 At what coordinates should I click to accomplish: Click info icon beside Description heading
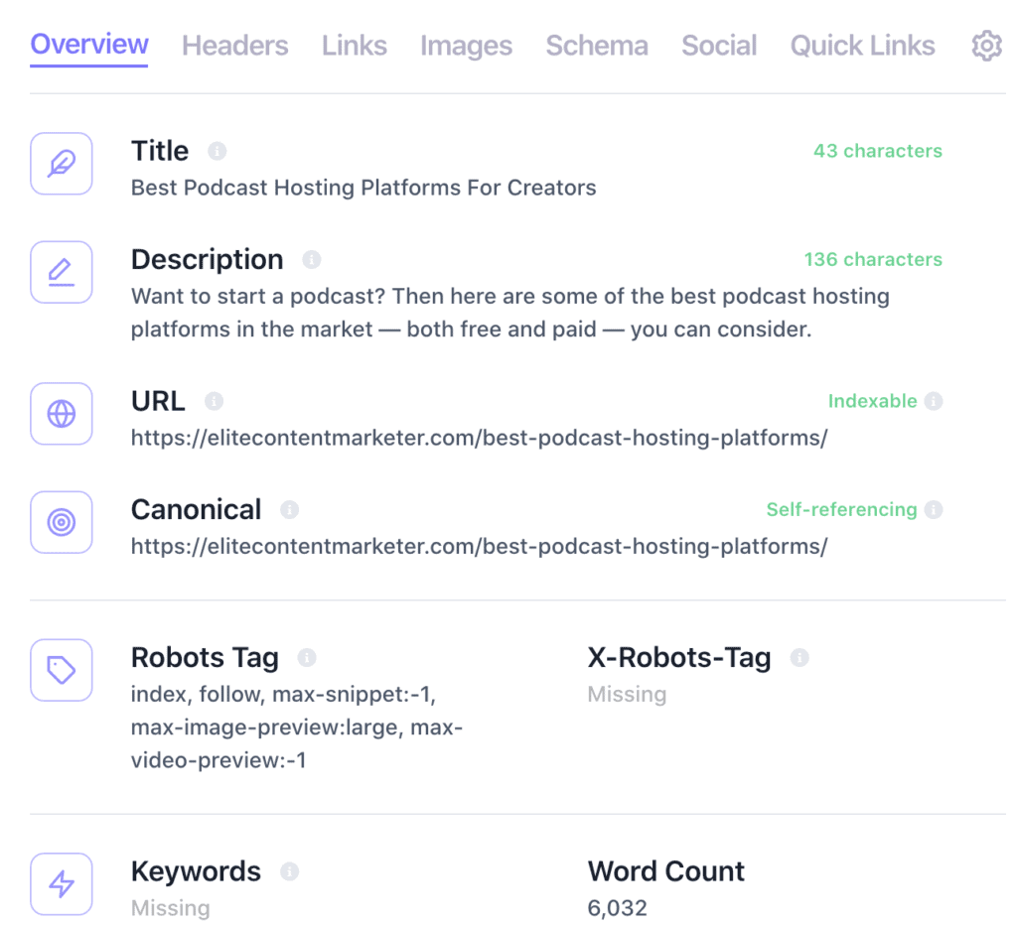point(312,260)
